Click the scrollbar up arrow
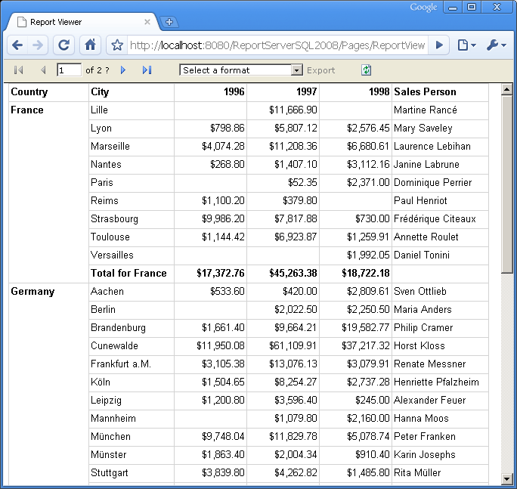 (506, 89)
